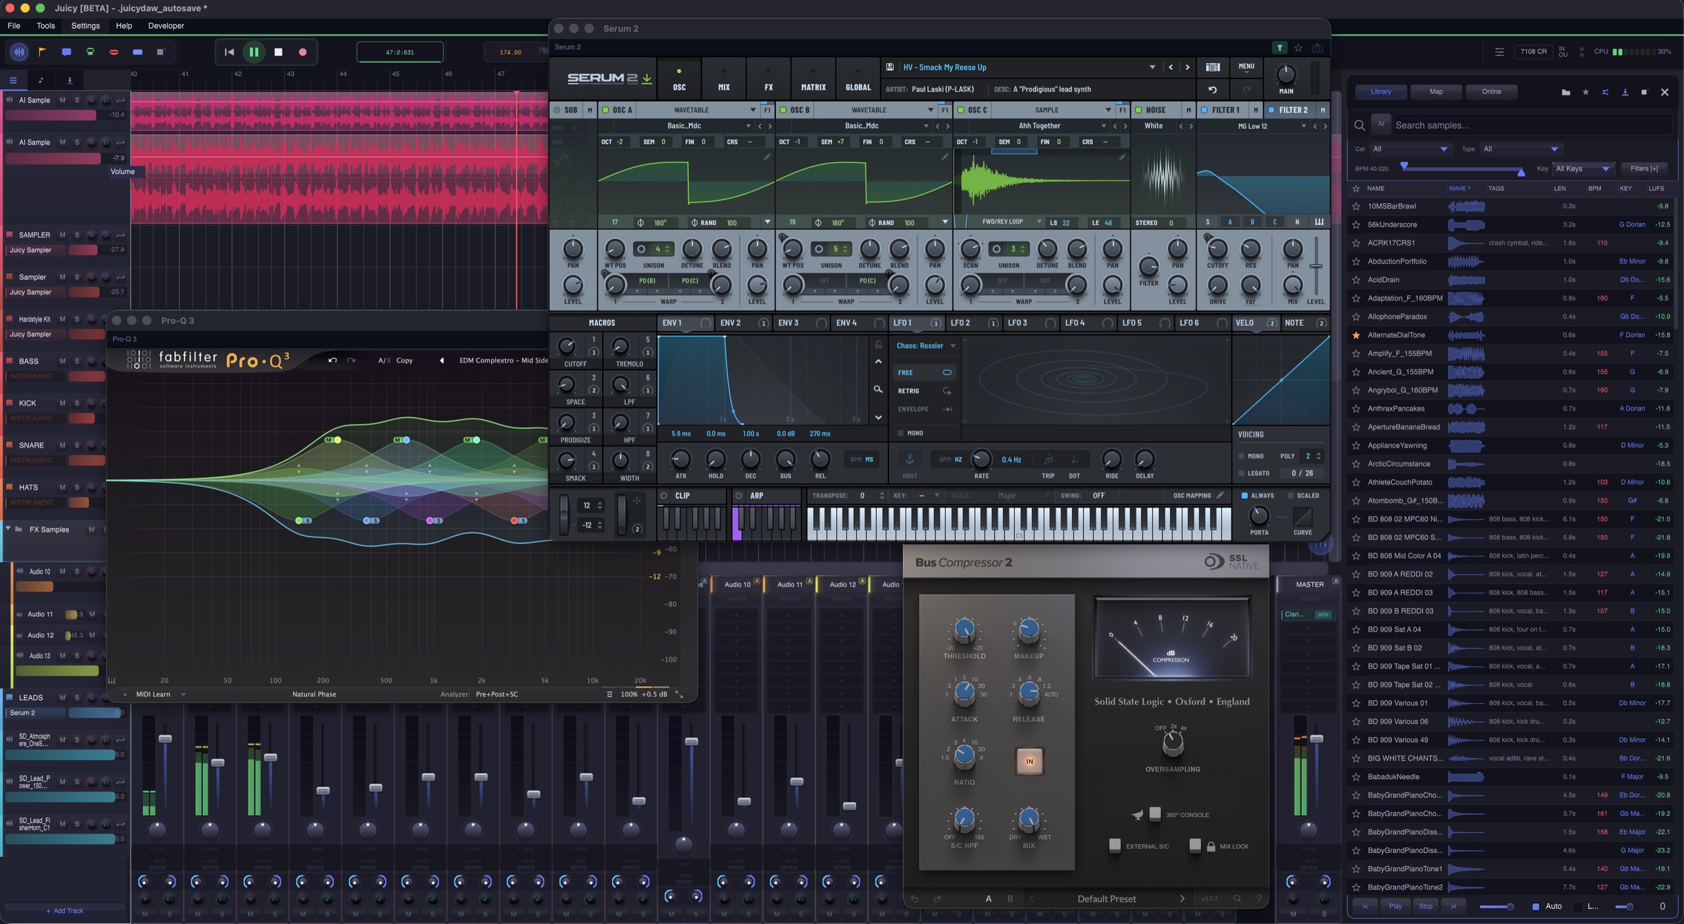Viewport: 1684px width, 924px height.
Task: Click the download arrow tab above tracks
Action: click(x=70, y=81)
